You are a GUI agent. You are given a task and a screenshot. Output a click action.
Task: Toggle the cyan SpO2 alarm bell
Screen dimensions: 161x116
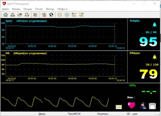[155, 25]
